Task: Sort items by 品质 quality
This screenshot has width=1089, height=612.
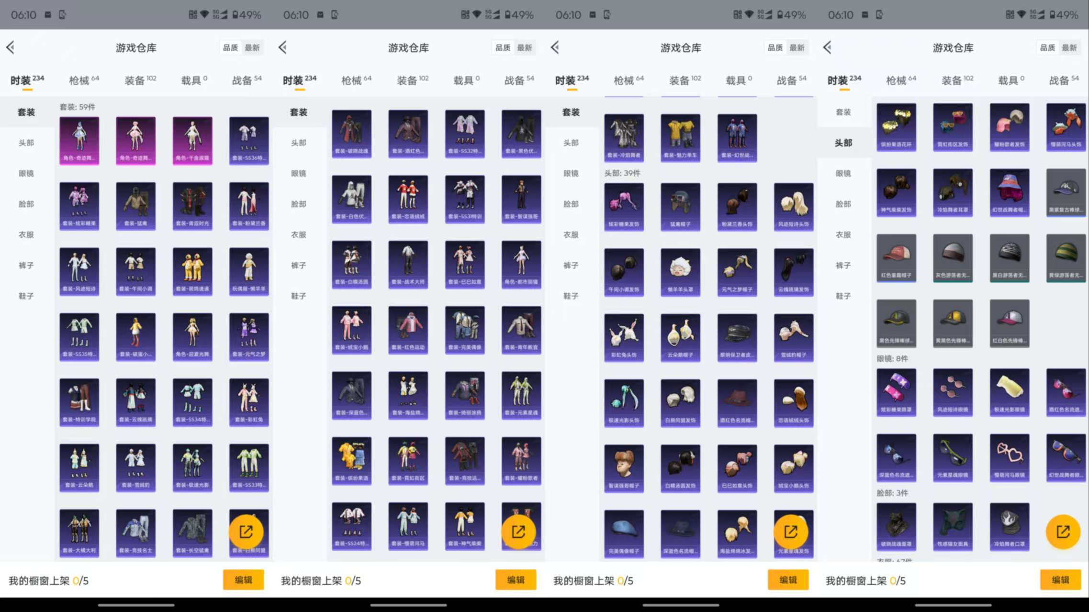Action: [232, 47]
